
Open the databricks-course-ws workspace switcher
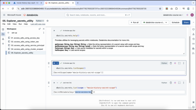pyautogui.click(x=173, y=15)
